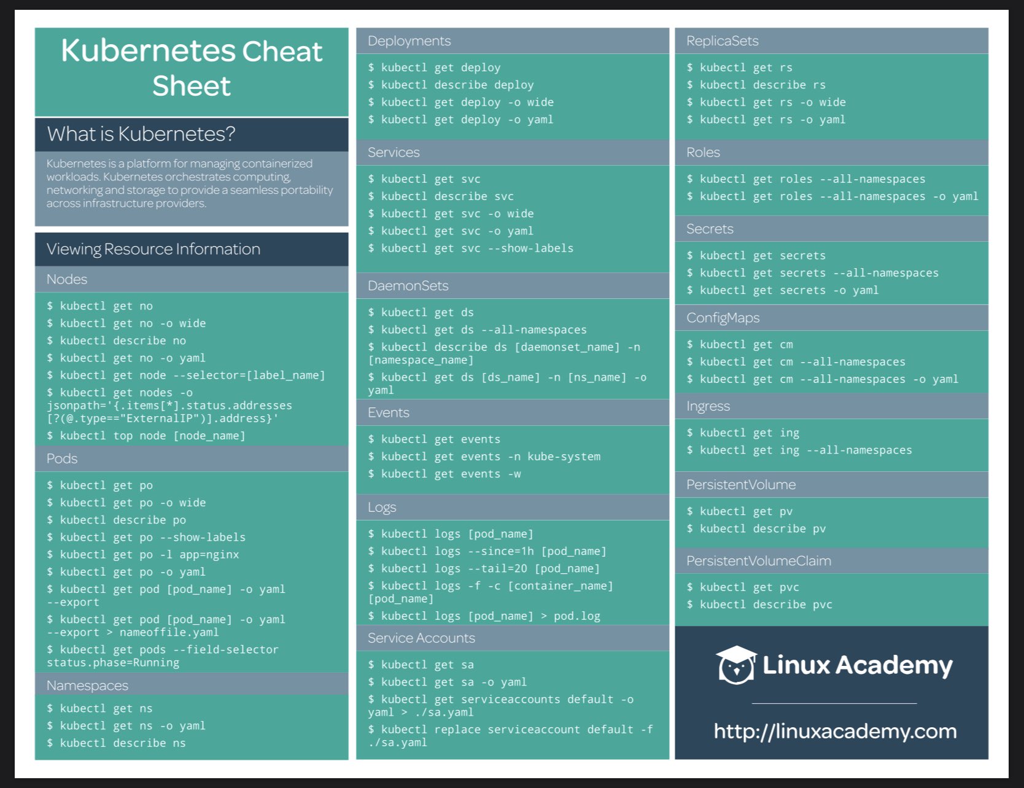Select 'kubectl logs [pod_name] > pod.log' line
1024x788 pixels.
tap(484, 616)
